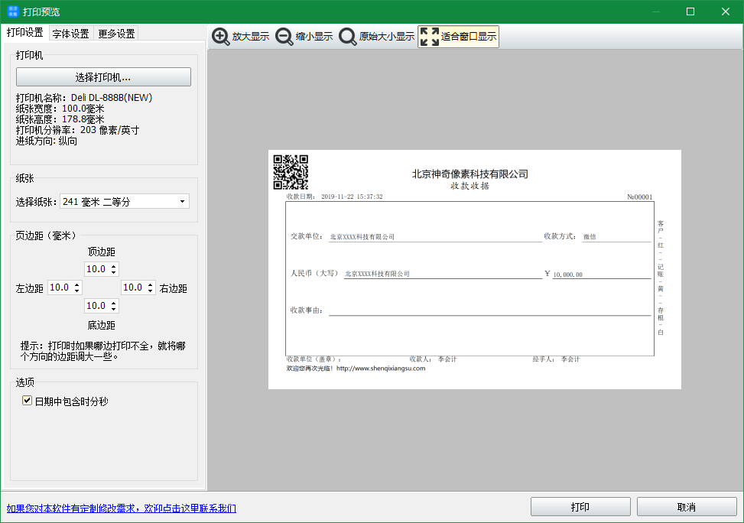Image resolution: width=744 pixels, height=523 pixels.
Task: Click the zoom out magnifier icon
Action: 284,37
